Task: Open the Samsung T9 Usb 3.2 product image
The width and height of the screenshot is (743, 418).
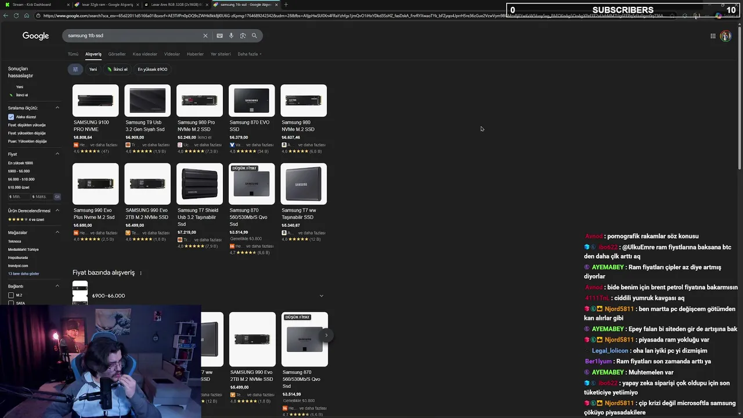Action: [x=147, y=100]
